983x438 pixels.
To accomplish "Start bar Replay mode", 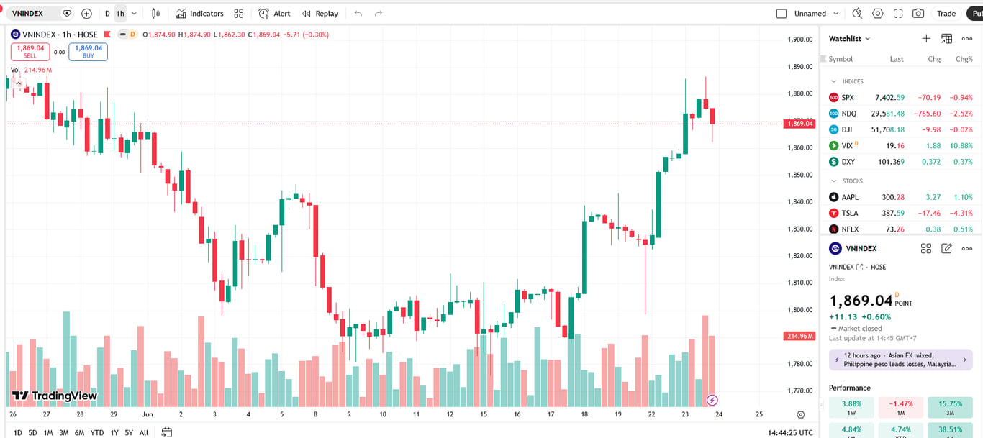I will coord(320,14).
